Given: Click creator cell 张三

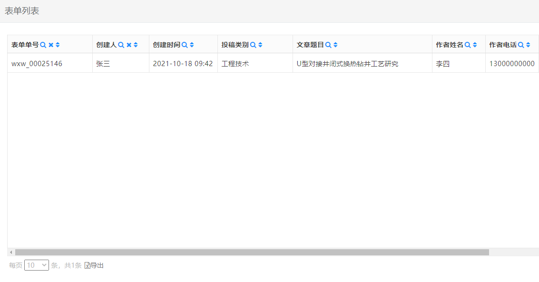Looking at the screenshot, I should pyautogui.click(x=103, y=64).
